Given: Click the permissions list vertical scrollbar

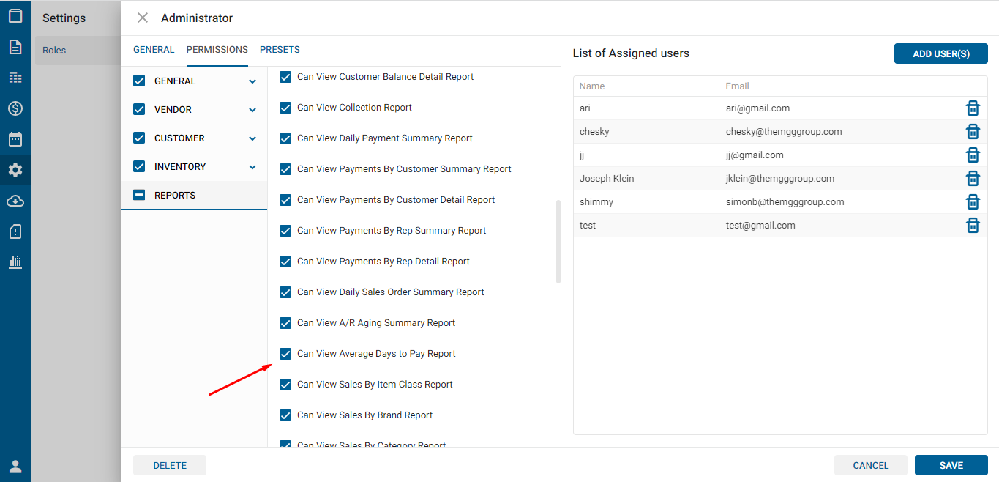Looking at the screenshot, I should click(558, 242).
